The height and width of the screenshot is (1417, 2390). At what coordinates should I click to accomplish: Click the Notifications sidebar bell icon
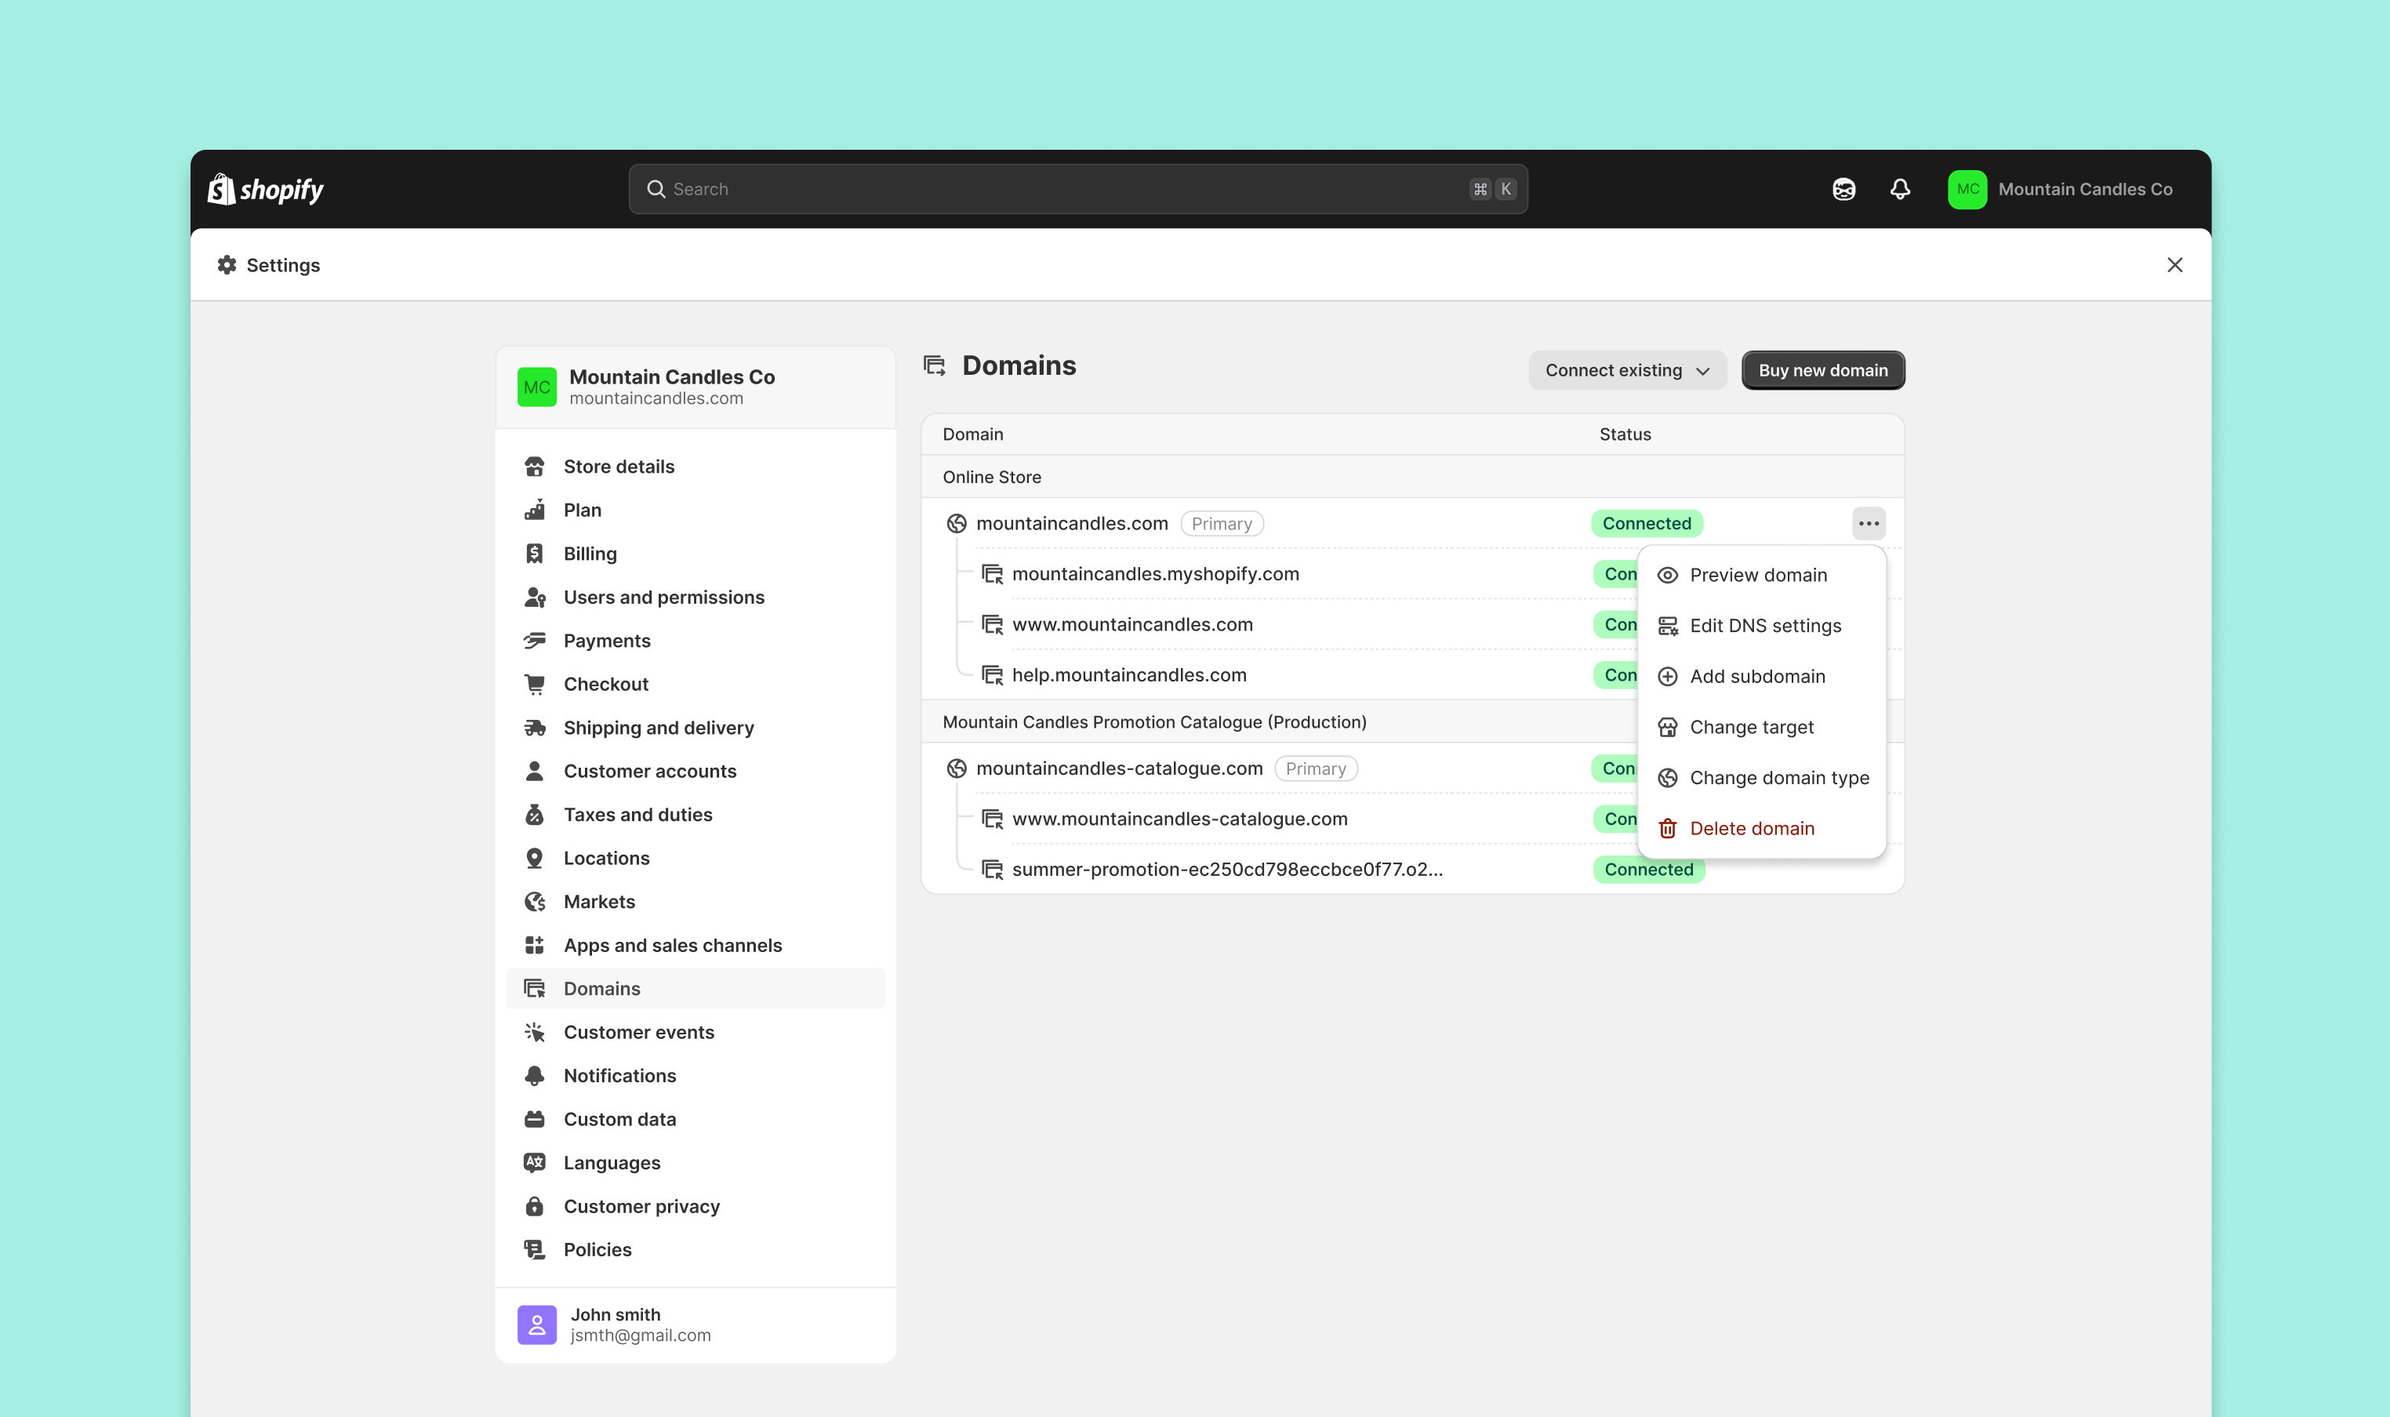pyautogui.click(x=535, y=1075)
